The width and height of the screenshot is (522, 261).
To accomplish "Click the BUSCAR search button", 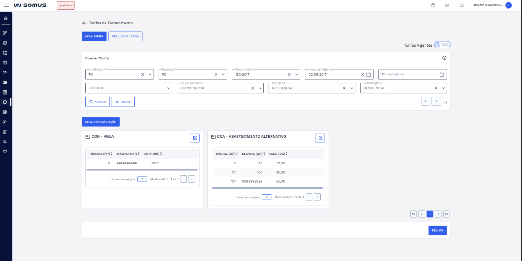I will pyautogui.click(x=97, y=102).
